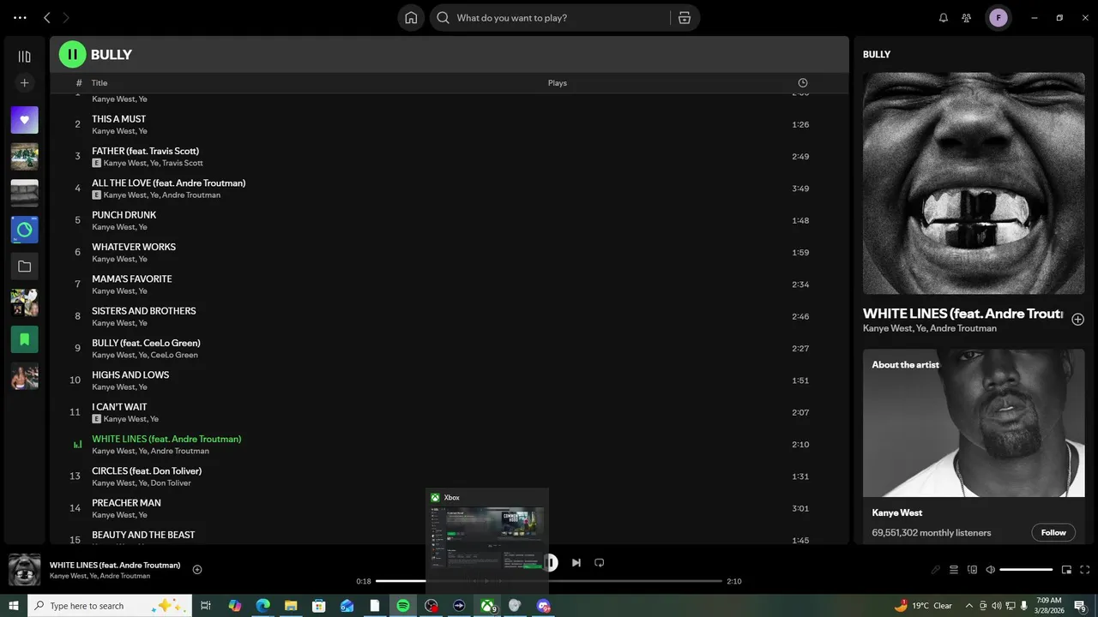This screenshot has height=617, width=1098.
Task: Enter full screen mode icon
Action: pos(1085,570)
